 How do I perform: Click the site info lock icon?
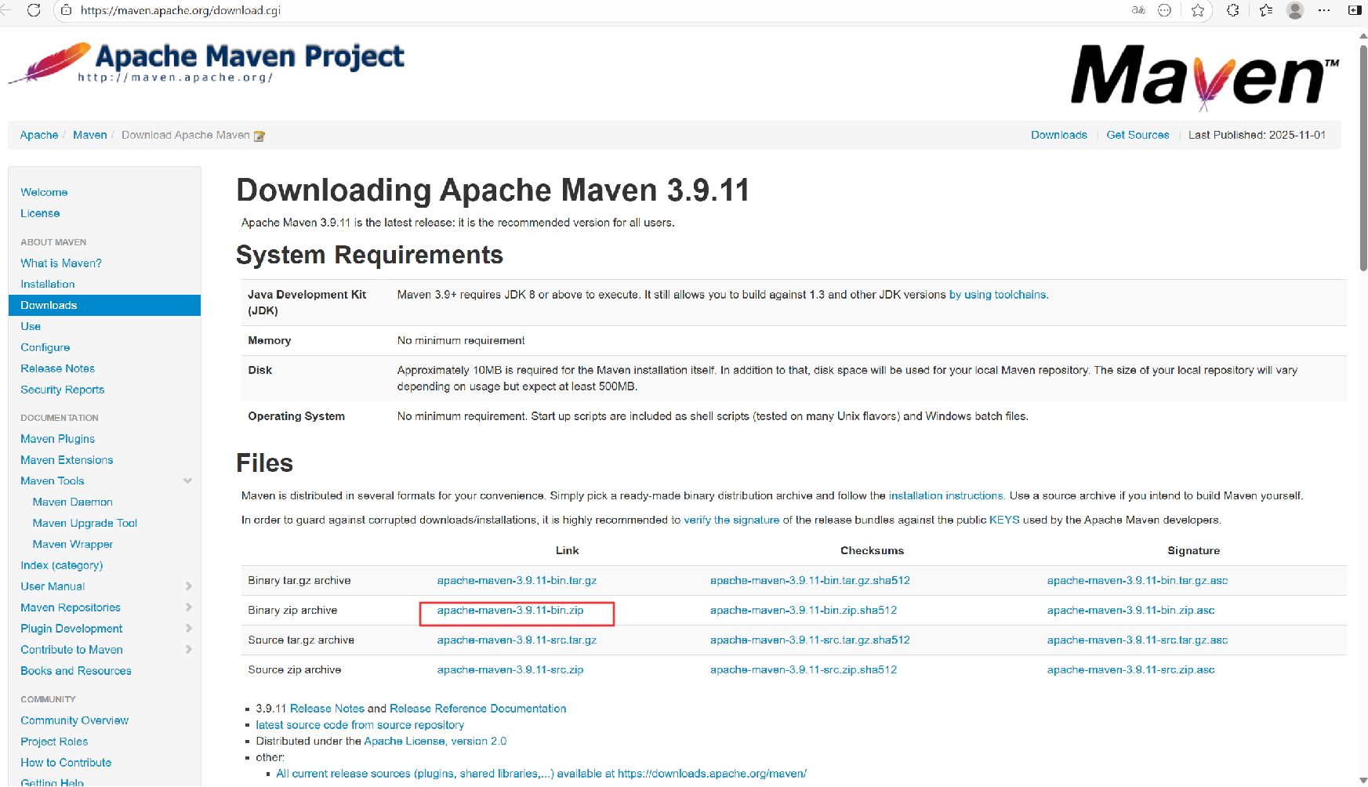pos(67,10)
